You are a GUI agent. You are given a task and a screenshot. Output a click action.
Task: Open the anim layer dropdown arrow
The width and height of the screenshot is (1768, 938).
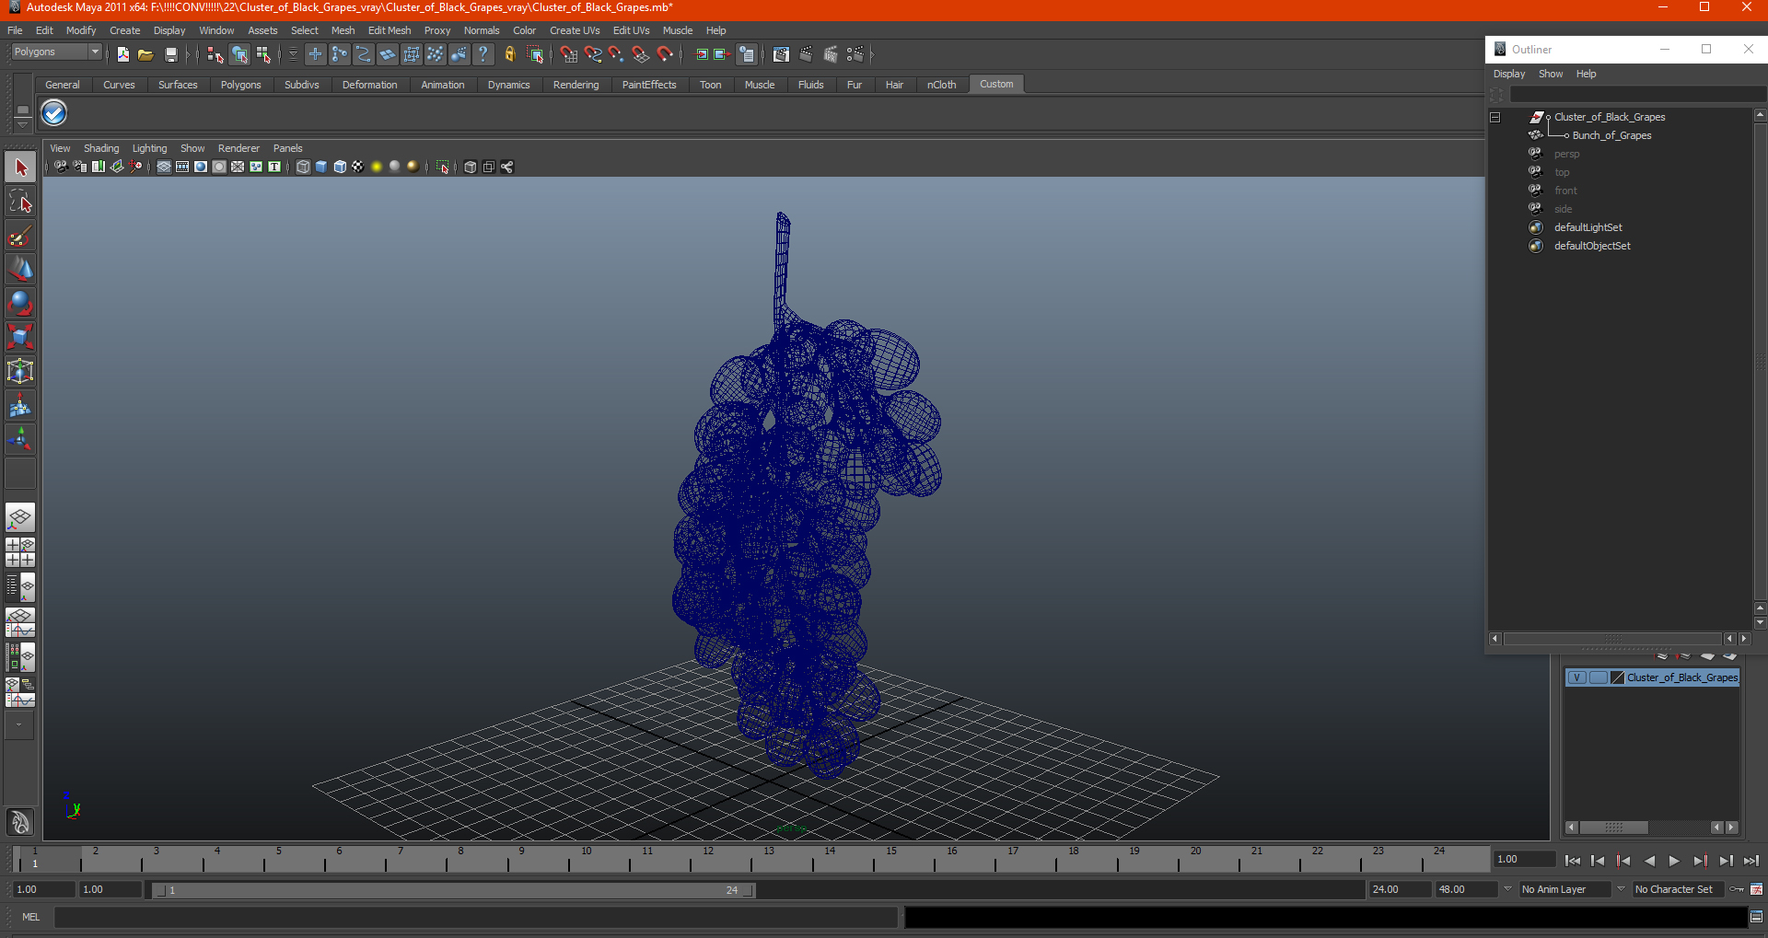(x=1507, y=889)
